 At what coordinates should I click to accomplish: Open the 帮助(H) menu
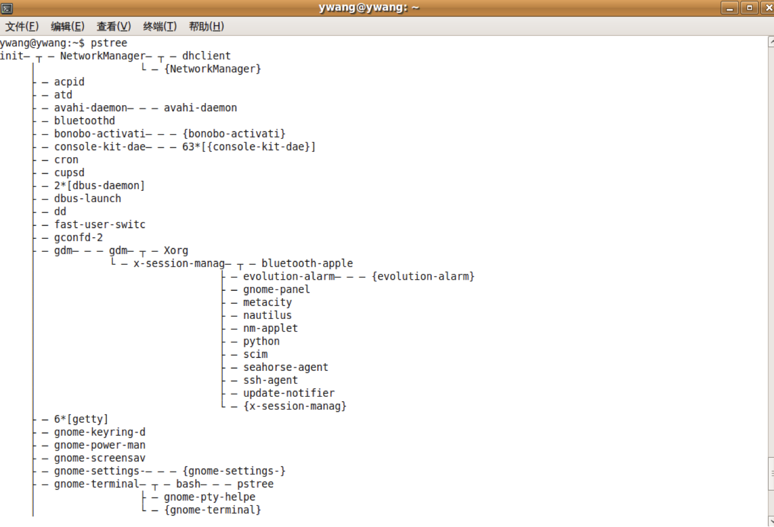click(206, 26)
